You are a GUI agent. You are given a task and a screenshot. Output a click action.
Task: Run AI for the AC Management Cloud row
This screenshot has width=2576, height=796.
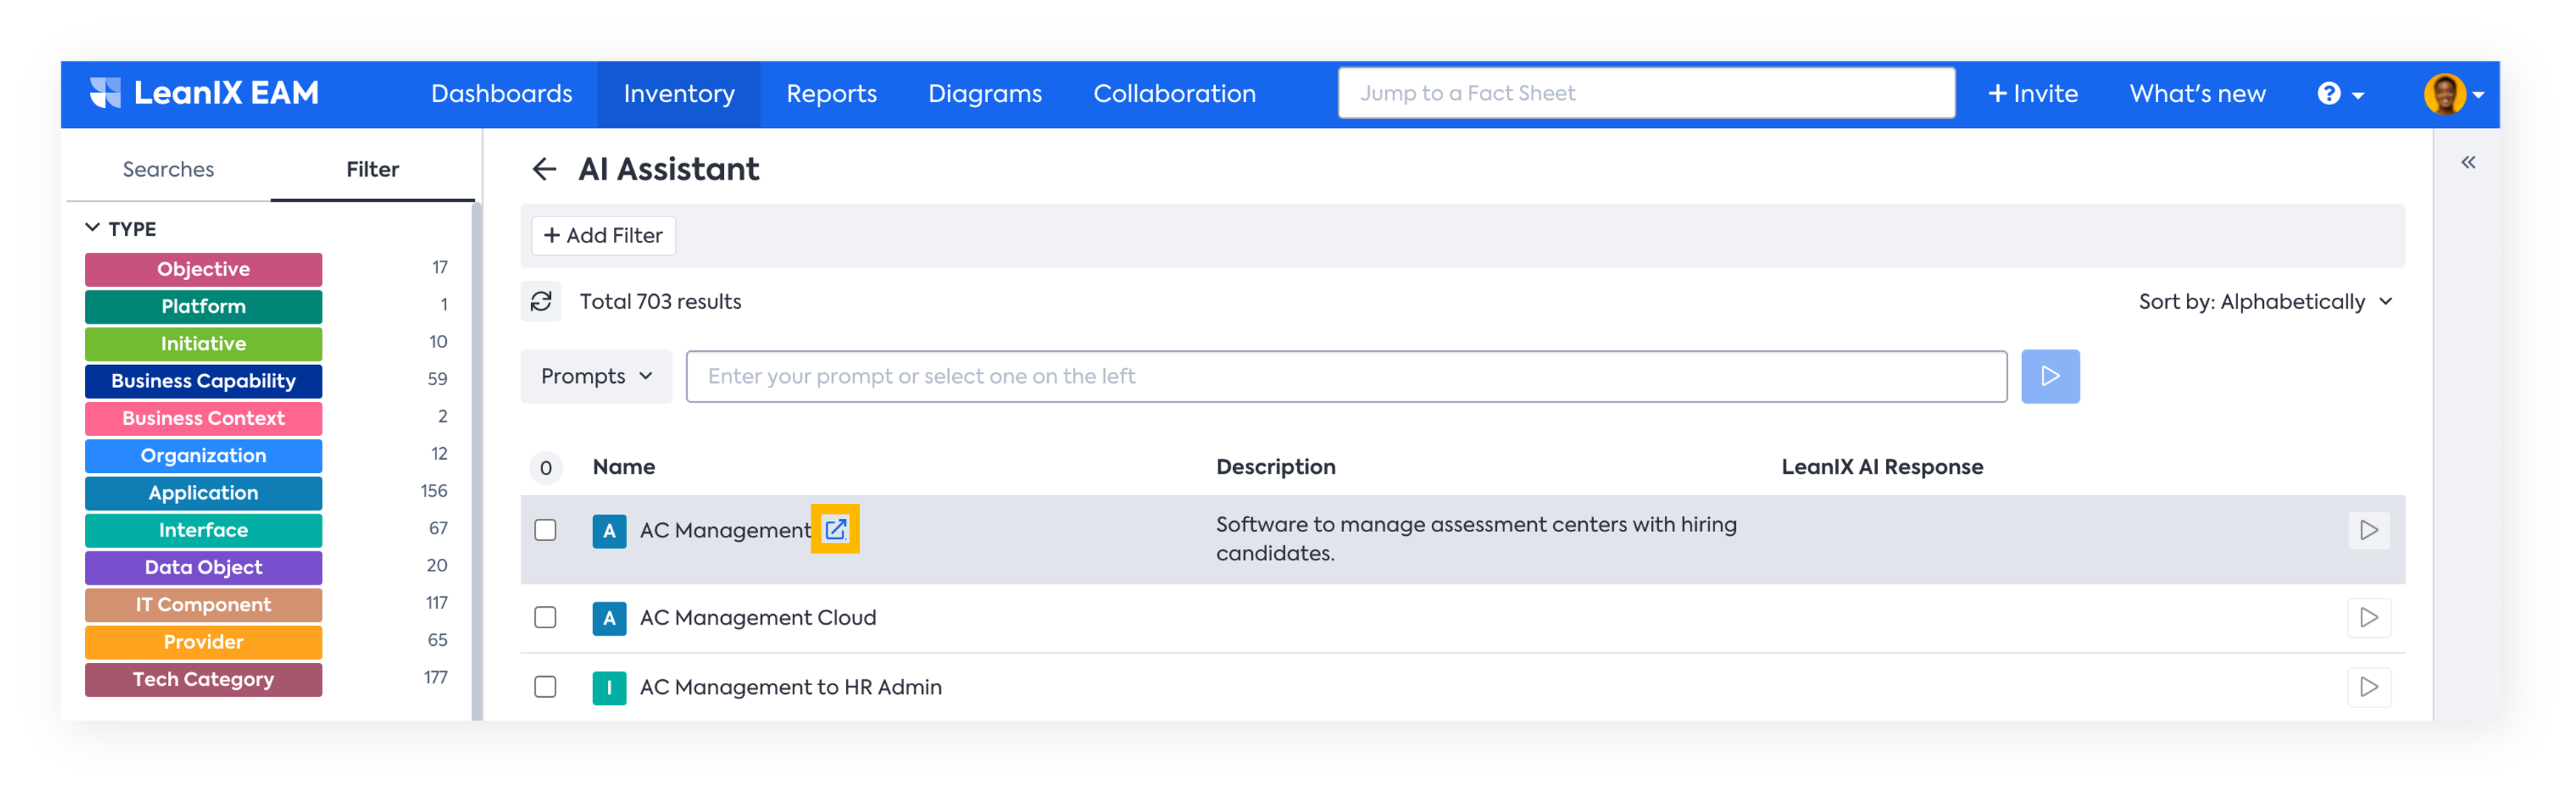pyautogui.click(x=2368, y=617)
